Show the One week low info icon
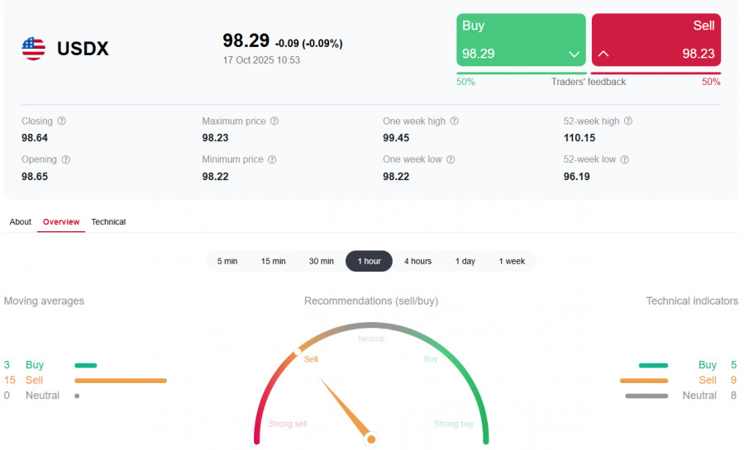Viewport: 744px width, 450px height. [x=451, y=159]
